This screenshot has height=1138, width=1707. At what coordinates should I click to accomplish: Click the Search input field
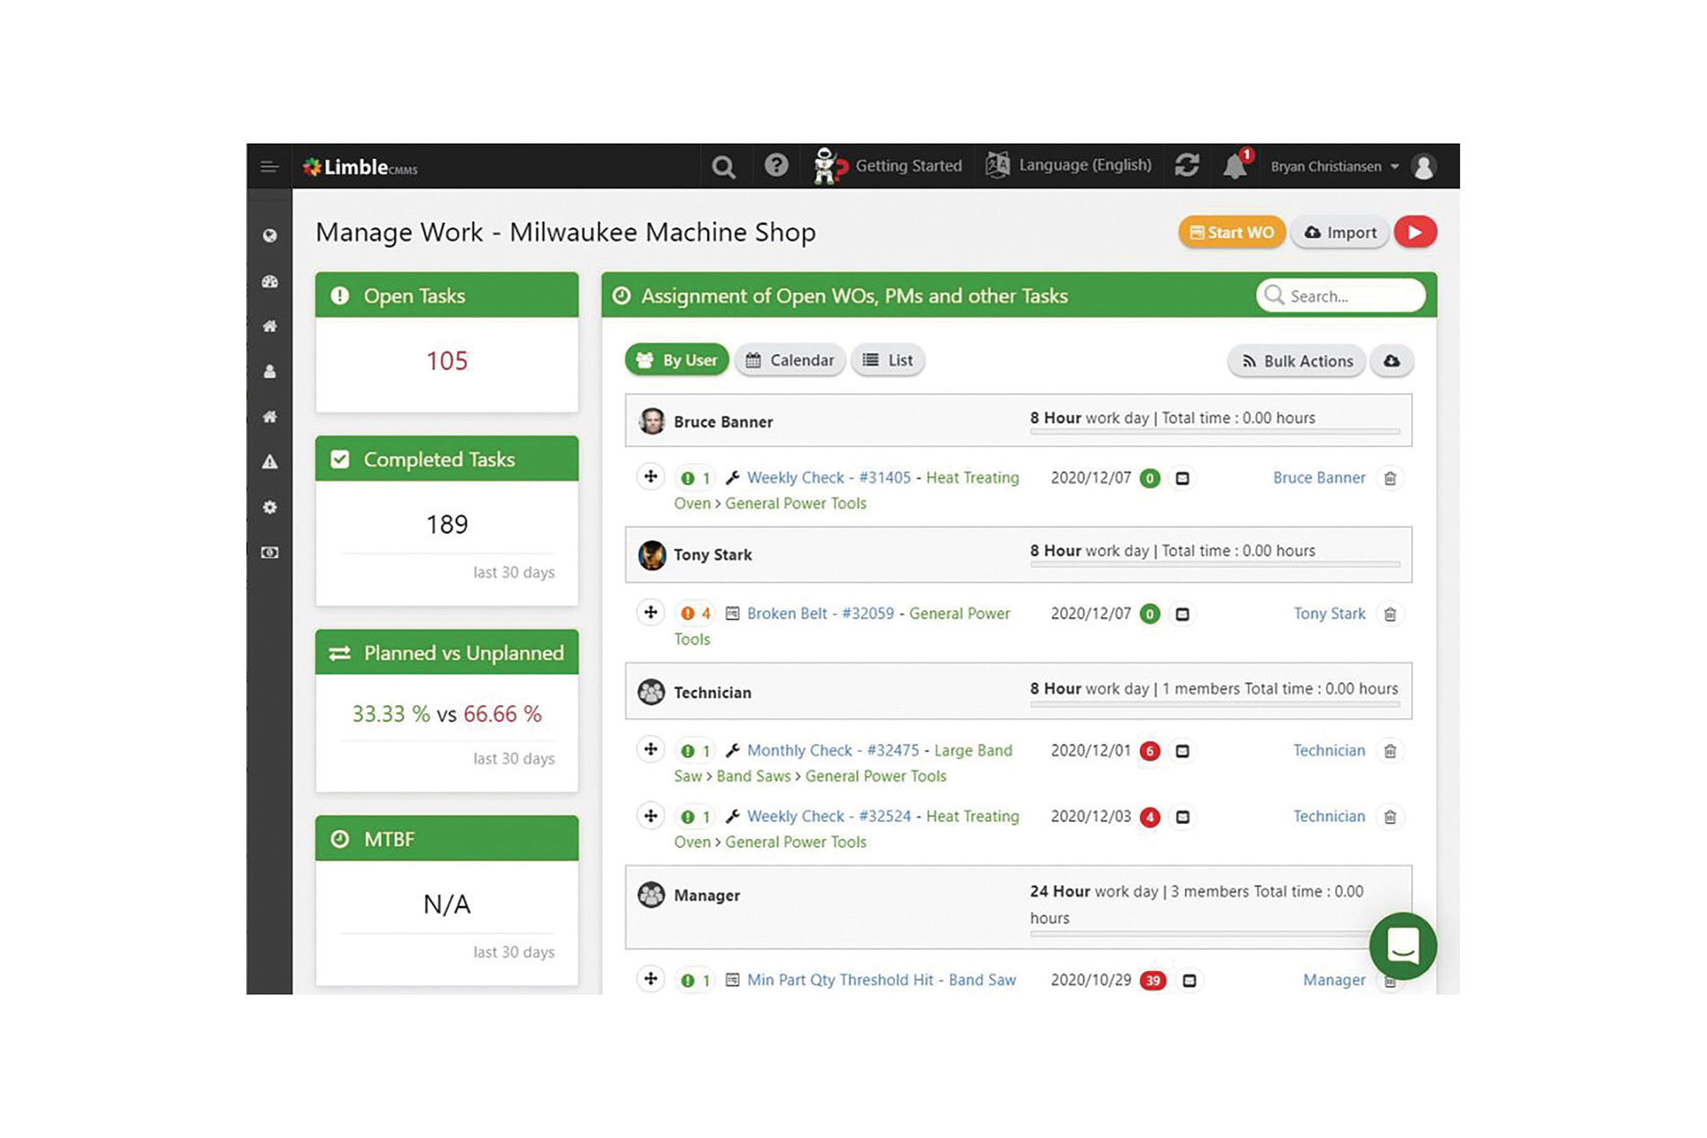click(1340, 296)
